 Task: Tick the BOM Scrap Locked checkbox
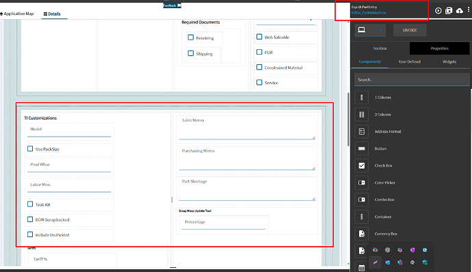[x=30, y=219]
